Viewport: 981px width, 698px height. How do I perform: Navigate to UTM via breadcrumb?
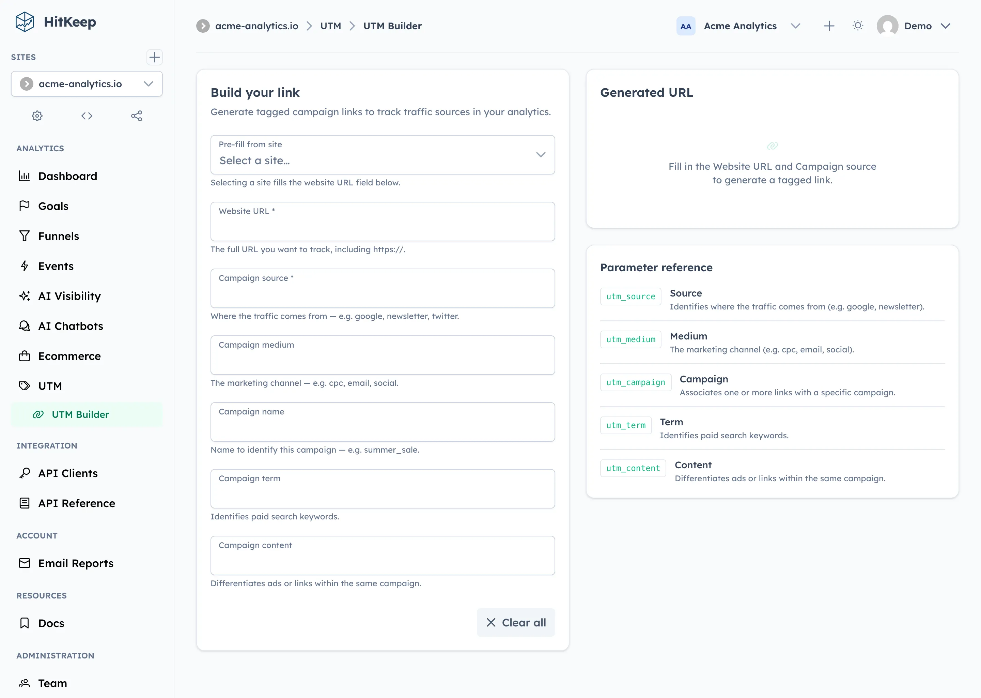pyautogui.click(x=330, y=26)
